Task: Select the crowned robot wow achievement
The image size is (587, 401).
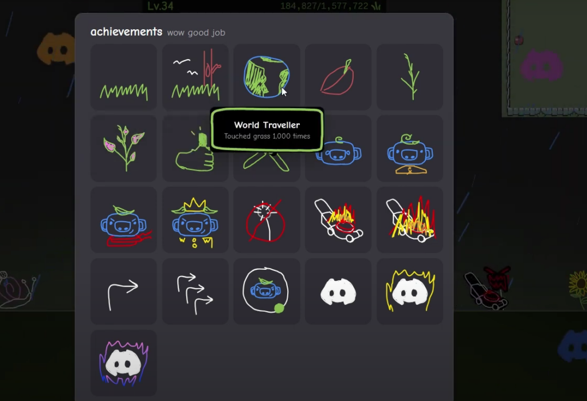Action: point(195,220)
